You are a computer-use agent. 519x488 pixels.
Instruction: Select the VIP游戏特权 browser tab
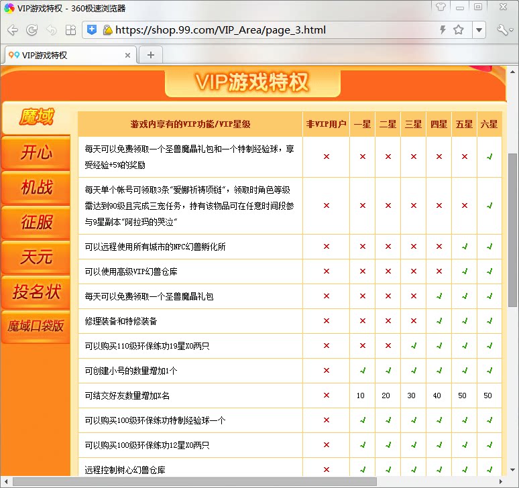point(70,55)
